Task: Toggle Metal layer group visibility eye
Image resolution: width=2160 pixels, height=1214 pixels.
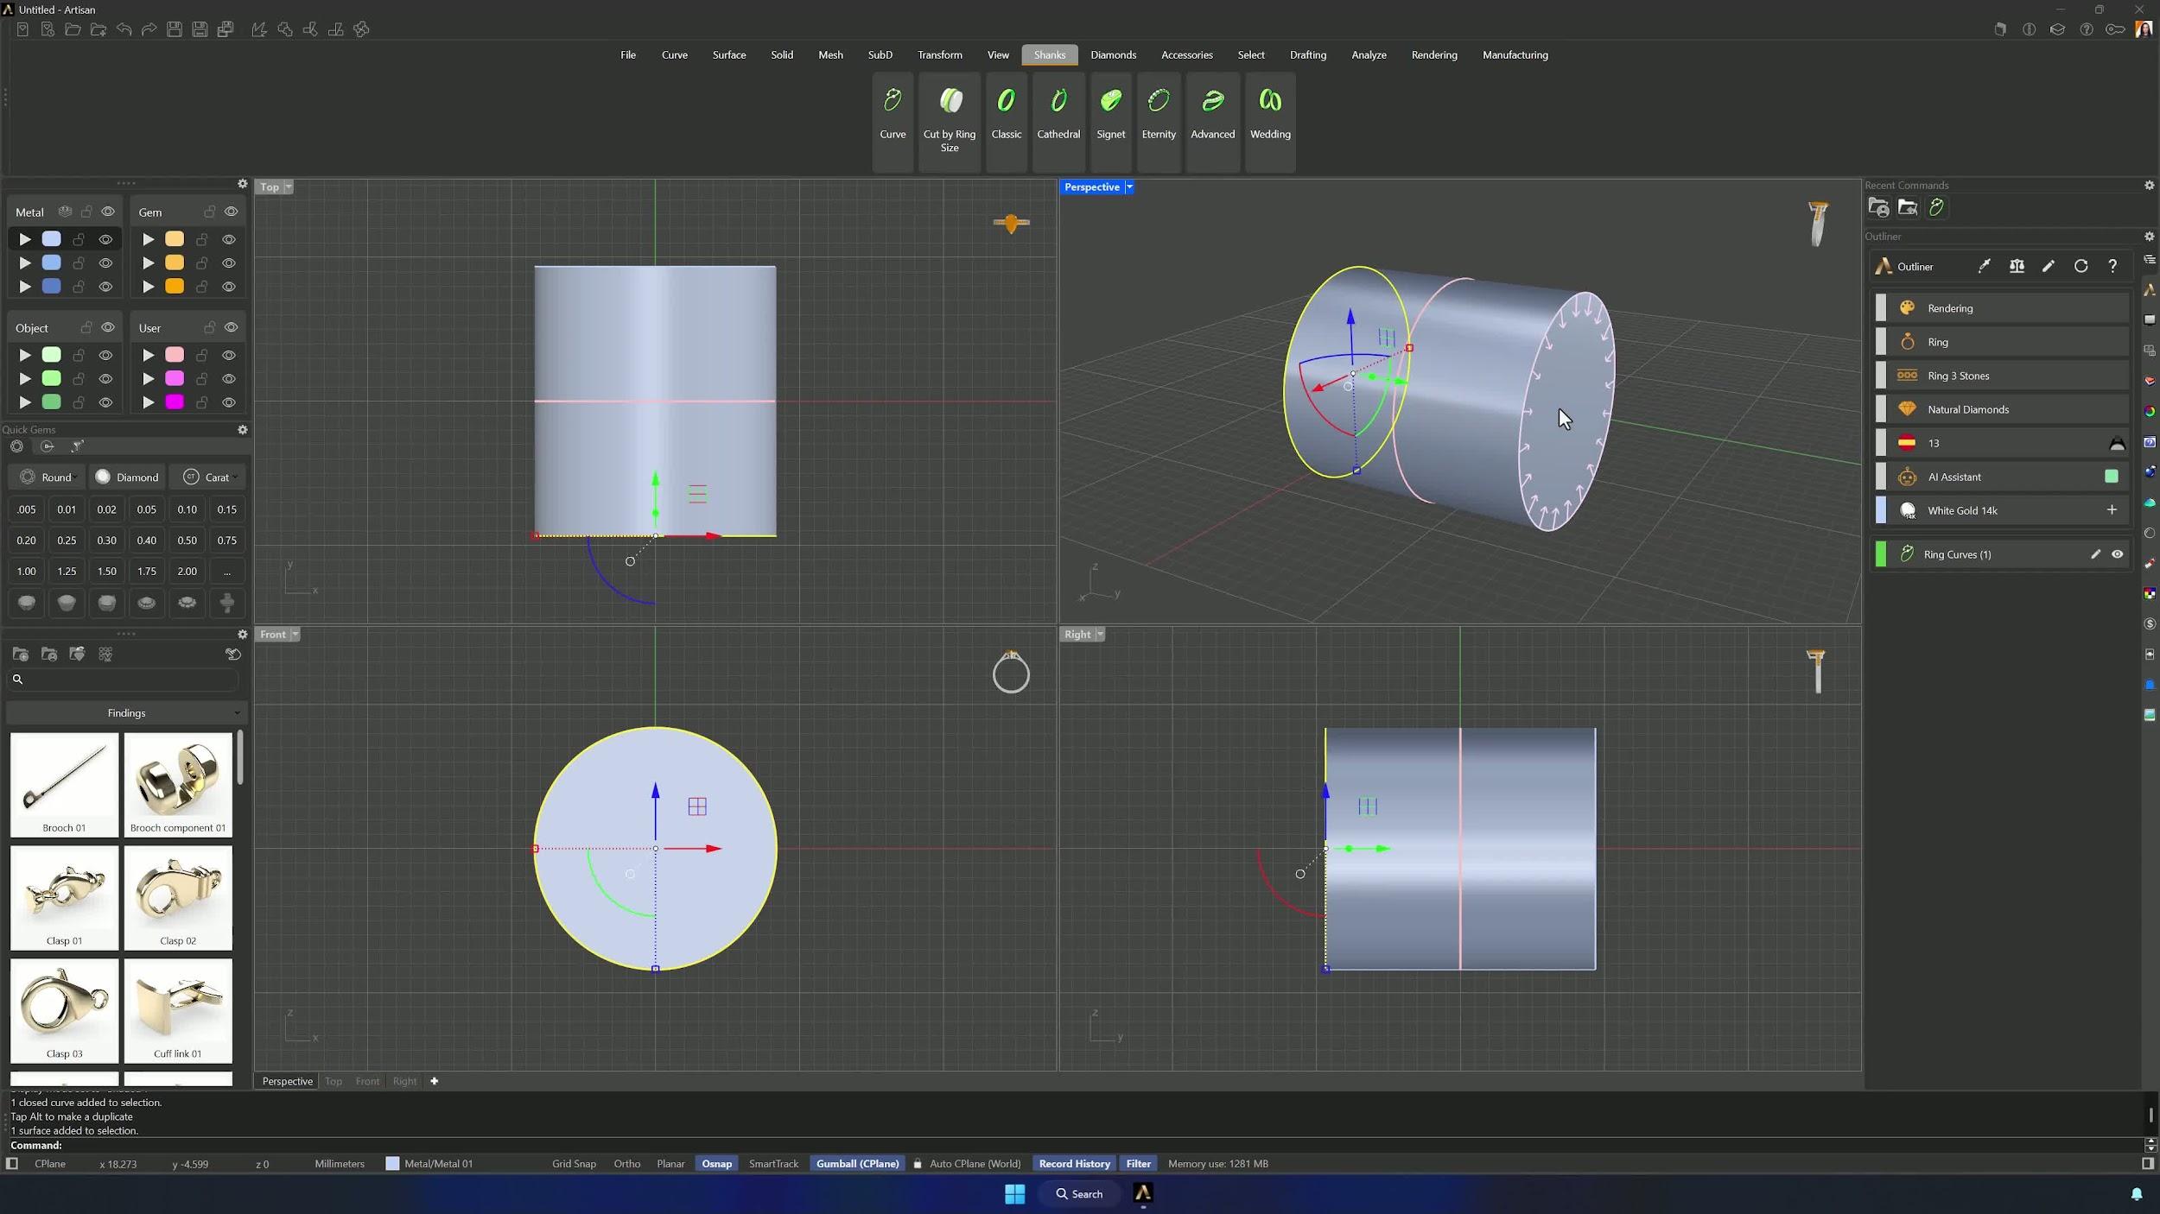Action: pos(108,212)
